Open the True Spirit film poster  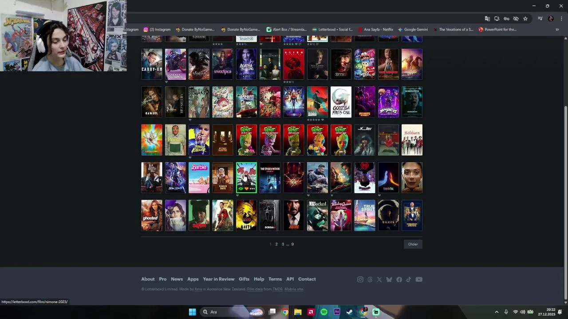click(x=365, y=215)
